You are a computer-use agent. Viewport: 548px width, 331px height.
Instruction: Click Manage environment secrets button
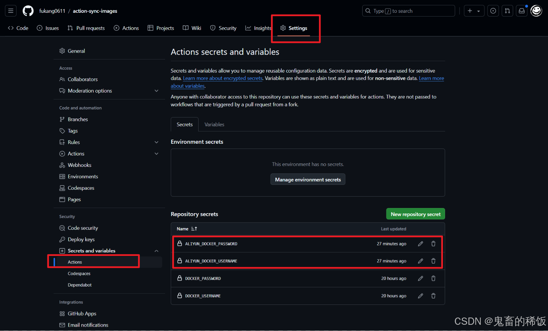308,179
